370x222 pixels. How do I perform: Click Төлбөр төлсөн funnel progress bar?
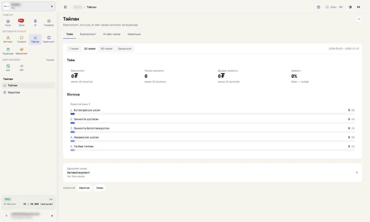coord(212,150)
